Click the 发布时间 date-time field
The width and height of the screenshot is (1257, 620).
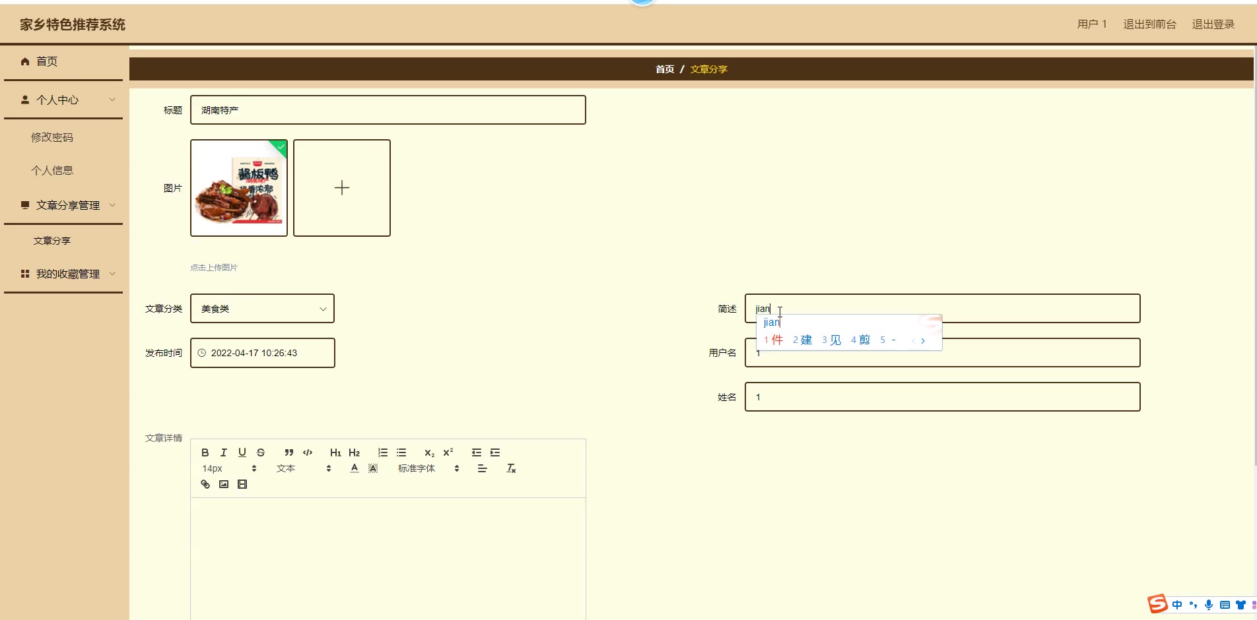(263, 353)
